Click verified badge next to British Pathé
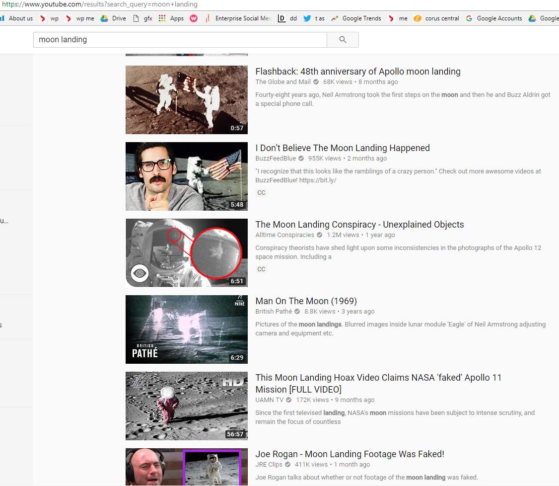This screenshot has height=486, width=559. tap(297, 311)
